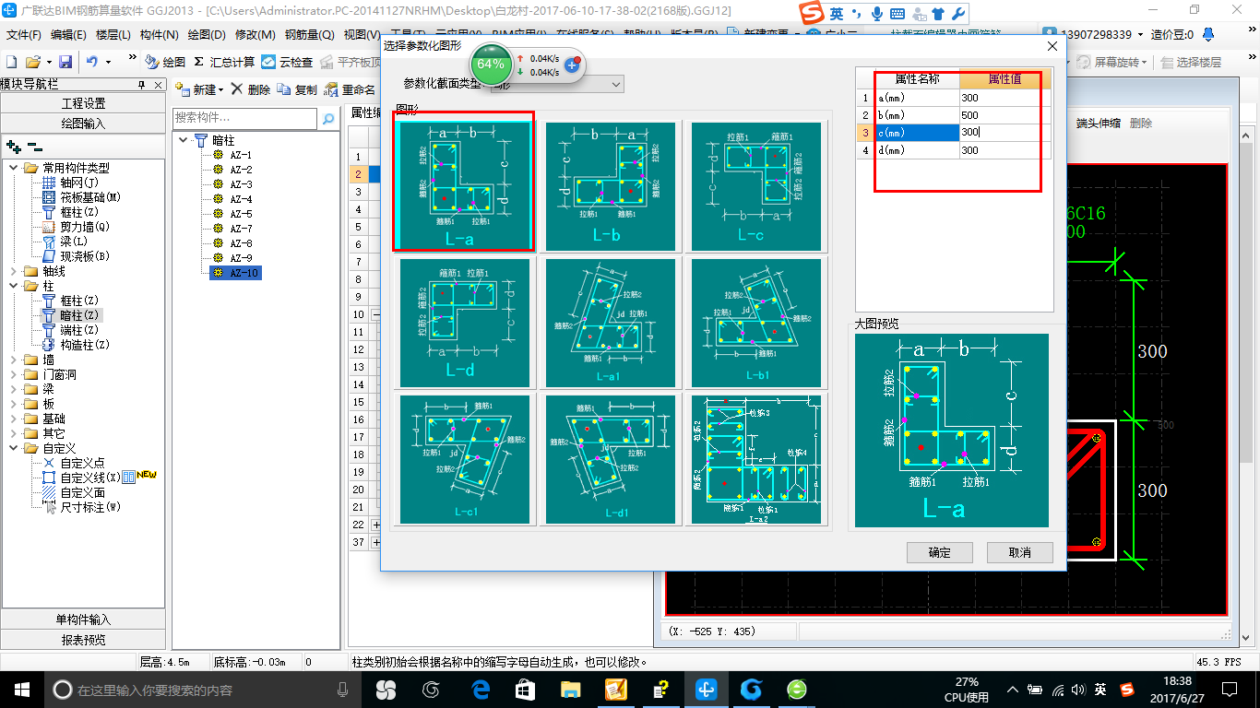The image size is (1260, 708).
Task: Select the 工程设置 navigation tab
Action: point(83,103)
